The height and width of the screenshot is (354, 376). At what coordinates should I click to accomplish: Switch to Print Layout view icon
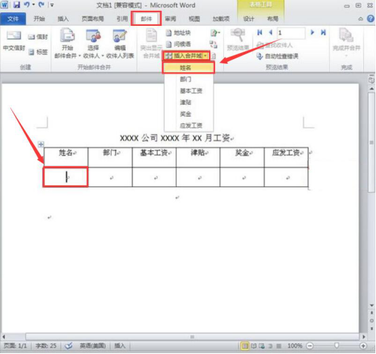coord(245,346)
